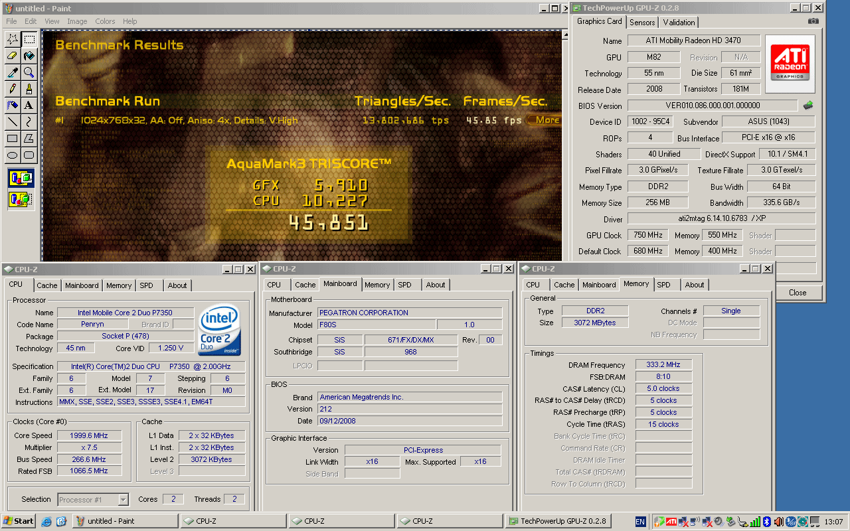Click the driver ati2mtag 6.14.10.6783 field
The width and height of the screenshot is (850, 531).
[721, 218]
